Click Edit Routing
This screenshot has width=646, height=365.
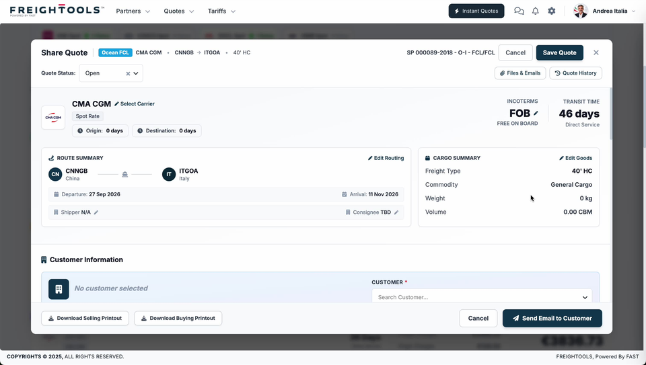coord(386,158)
